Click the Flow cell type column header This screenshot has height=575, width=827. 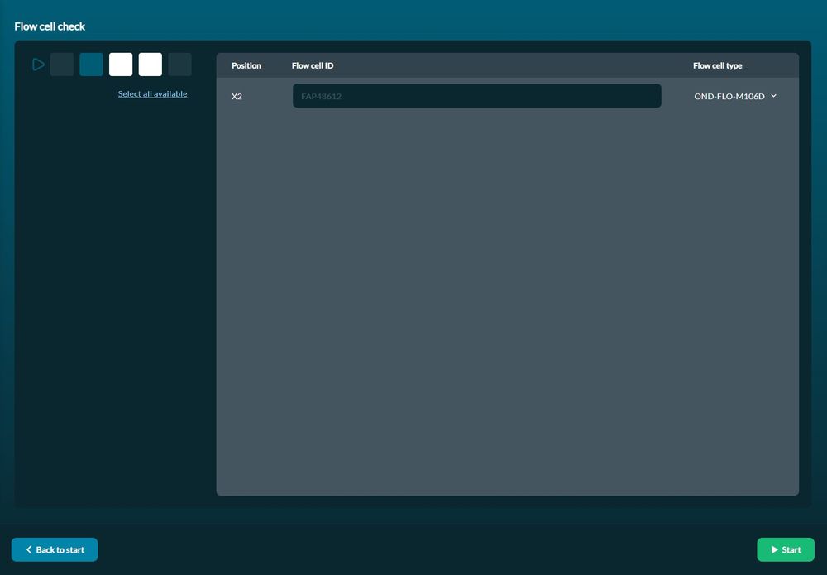(717, 65)
